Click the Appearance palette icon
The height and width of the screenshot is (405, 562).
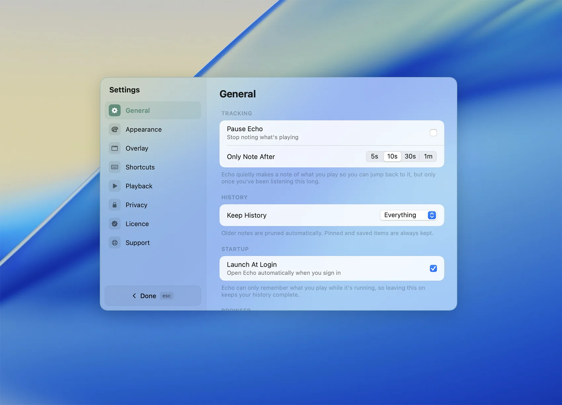pos(115,129)
